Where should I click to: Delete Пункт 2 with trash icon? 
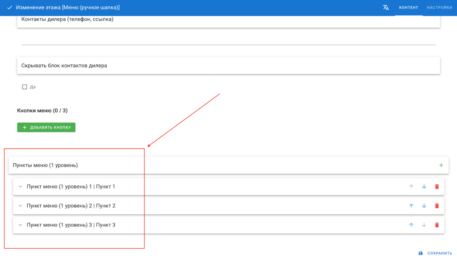(437, 206)
